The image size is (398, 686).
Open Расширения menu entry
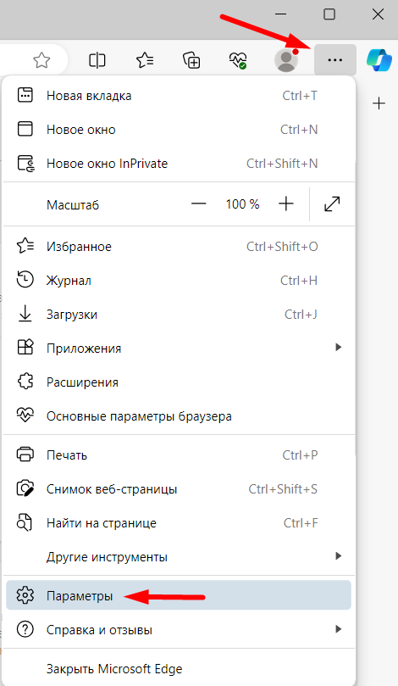(179, 382)
